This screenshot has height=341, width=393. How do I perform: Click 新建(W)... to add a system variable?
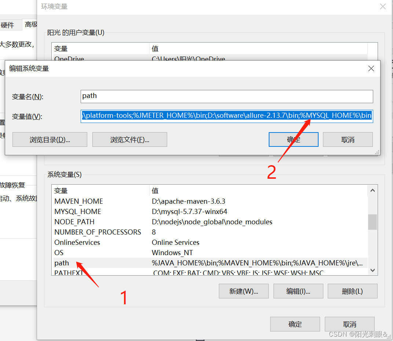[x=243, y=291]
